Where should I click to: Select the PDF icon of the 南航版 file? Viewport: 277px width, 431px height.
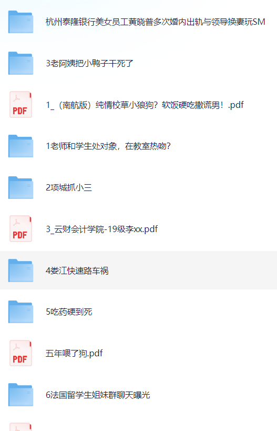tap(20, 104)
